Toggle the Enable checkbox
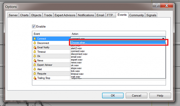This screenshot has height=106, width=180. click(x=34, y=26)
